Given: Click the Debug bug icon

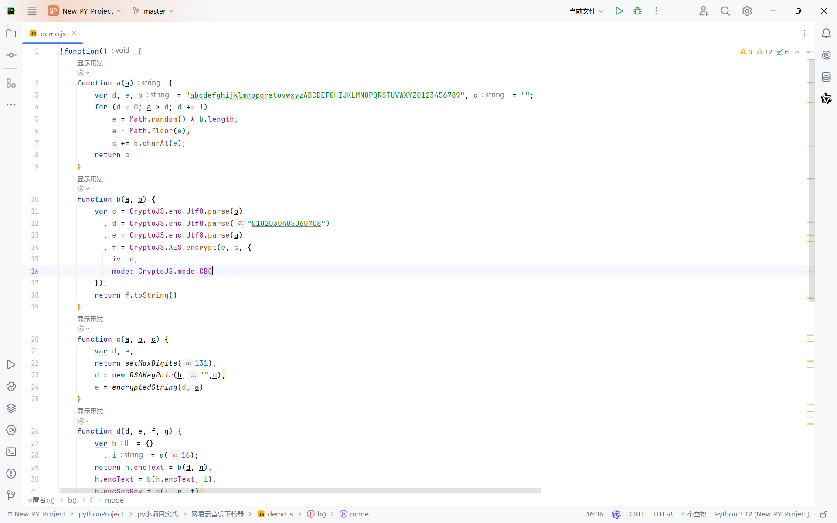Looking at the screenshot, I should (637, 11).
